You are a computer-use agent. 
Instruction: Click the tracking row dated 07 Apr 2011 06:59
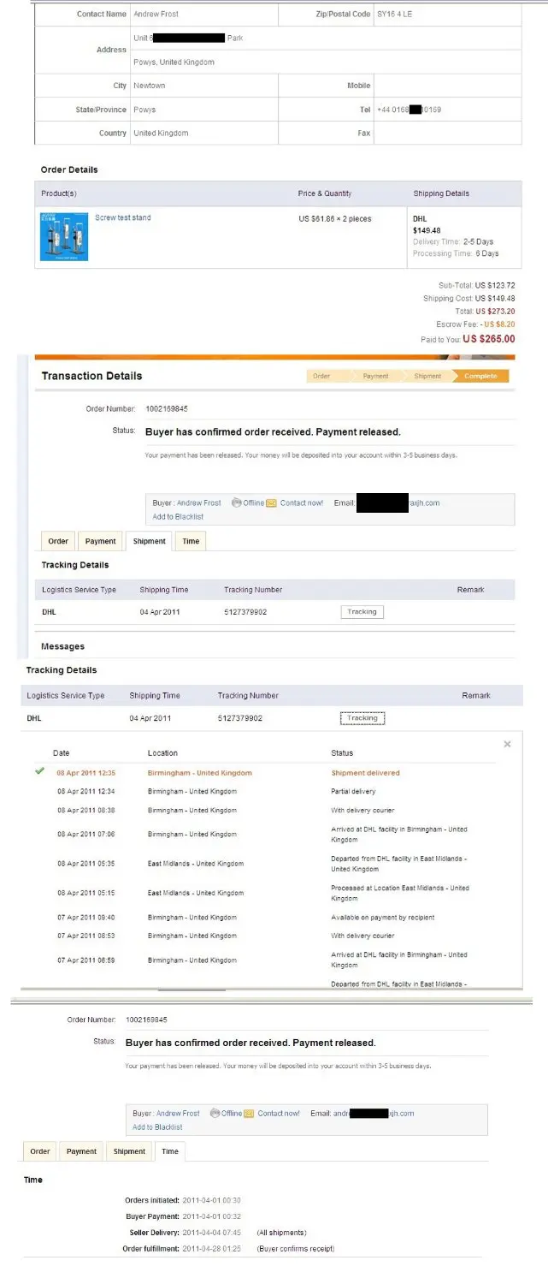click(x=265, y=960)
